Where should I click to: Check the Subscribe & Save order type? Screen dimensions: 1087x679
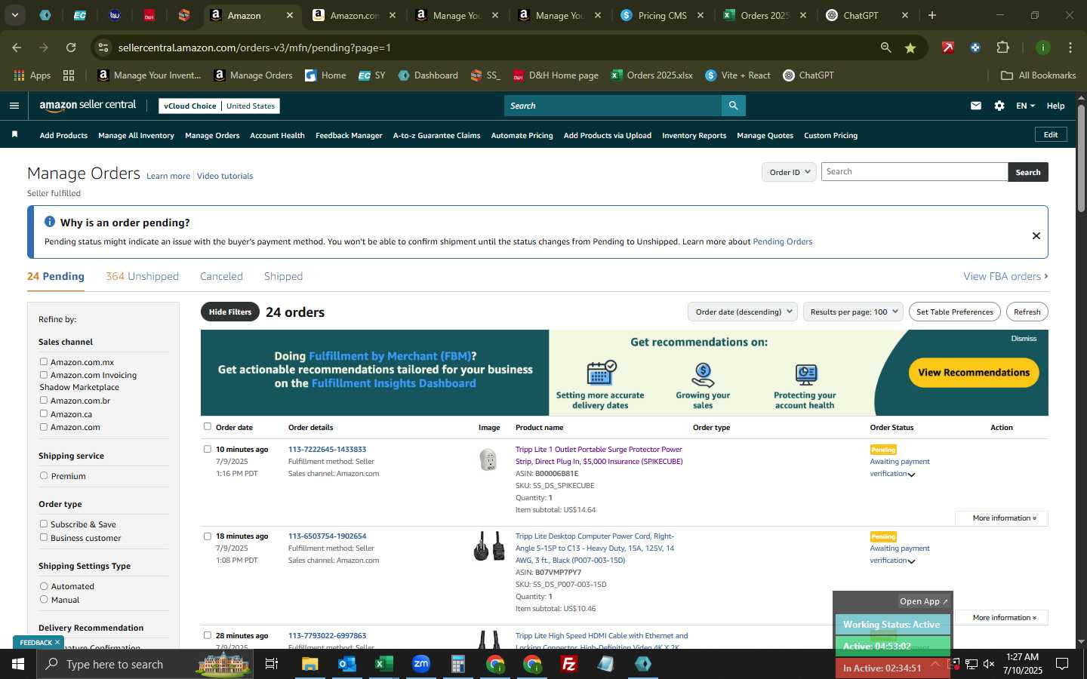tap(44, 524)
